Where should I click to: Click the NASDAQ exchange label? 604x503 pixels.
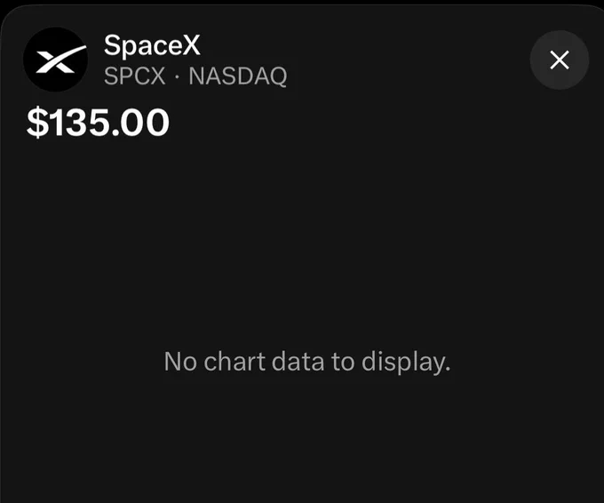pos(238,76)
